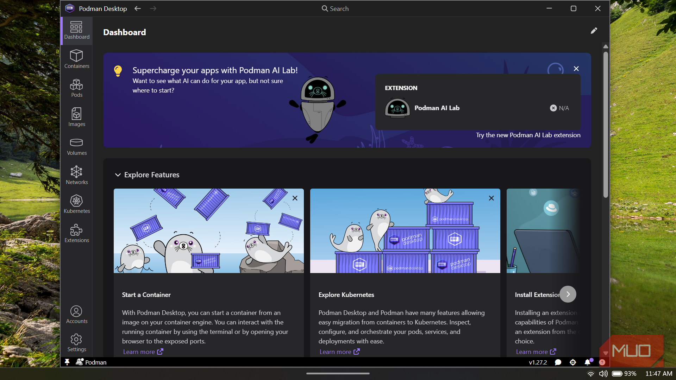The image size is (676, 380).
Task: Open the Volumes section
Action: click(x=77, y=146)
